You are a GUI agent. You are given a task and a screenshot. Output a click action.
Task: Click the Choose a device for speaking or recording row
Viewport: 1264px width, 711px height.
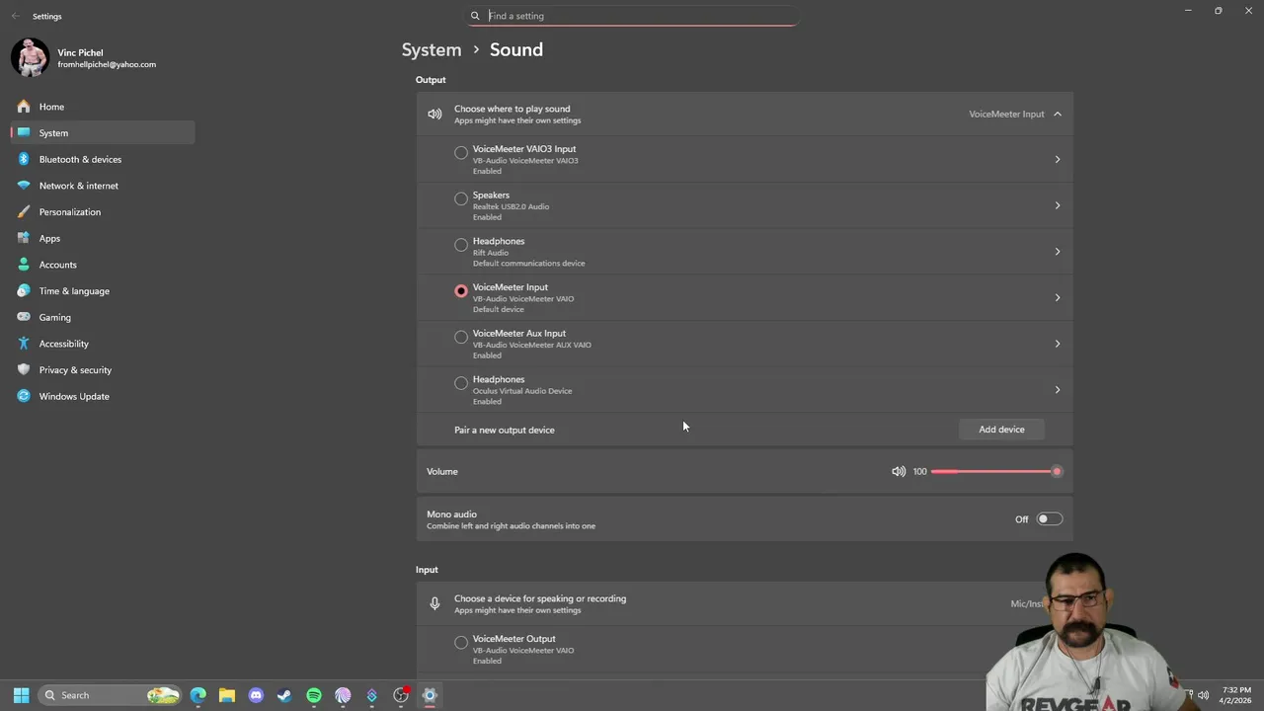(x=745, y=603)
